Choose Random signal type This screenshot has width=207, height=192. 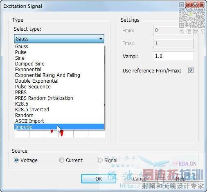tap(59, 115)
